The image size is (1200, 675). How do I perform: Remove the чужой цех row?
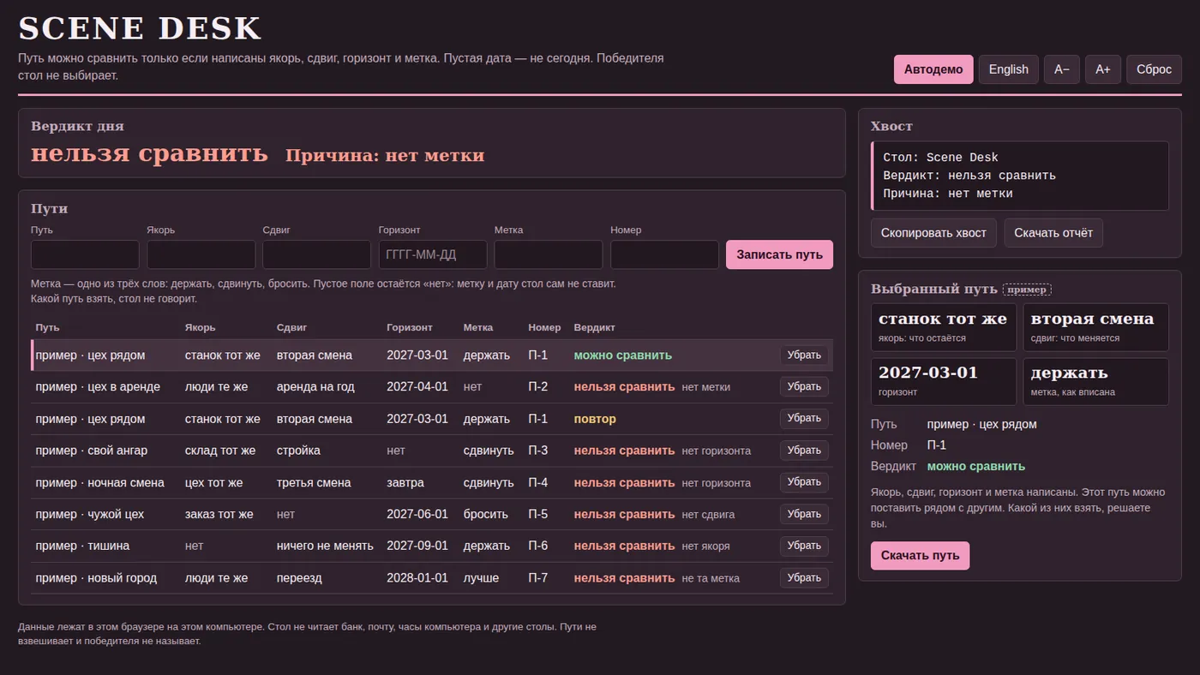tap(804, 514)
